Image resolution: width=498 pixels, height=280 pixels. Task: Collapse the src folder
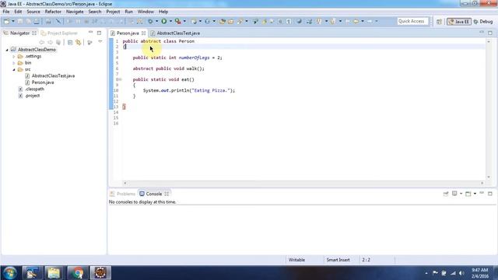14,69
